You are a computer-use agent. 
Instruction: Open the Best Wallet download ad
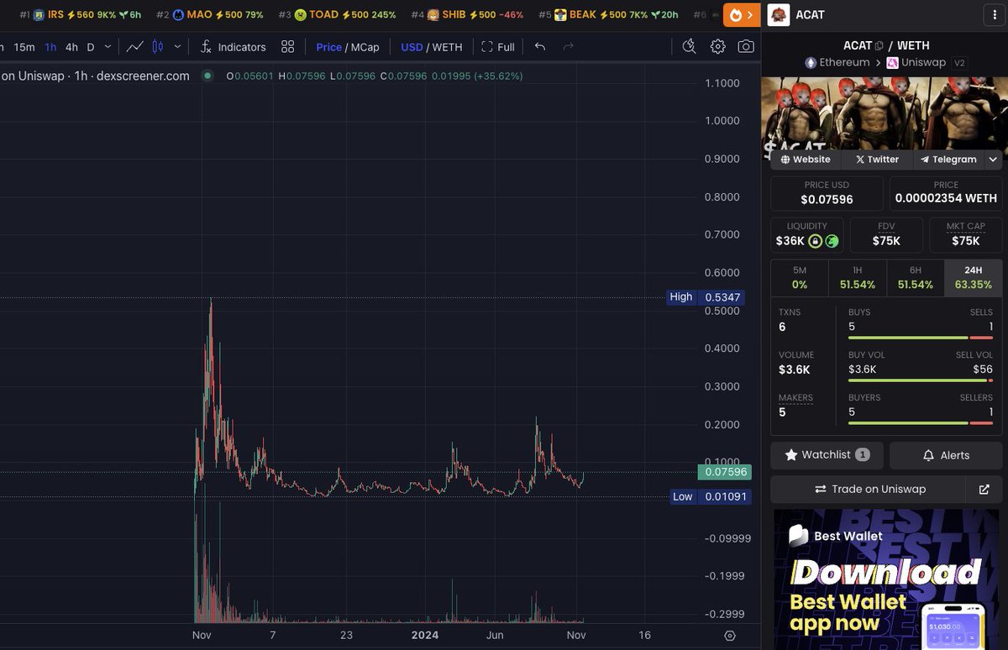pyautogui.click(x=887, y=579)
